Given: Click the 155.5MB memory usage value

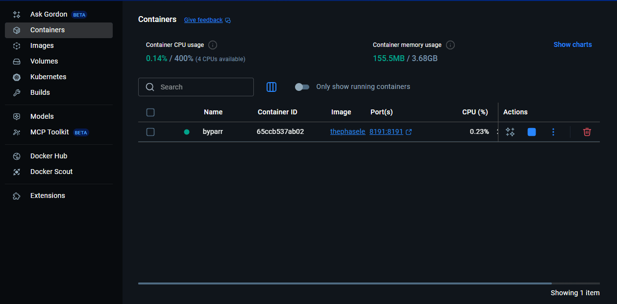Looking at the screenshot, I should tap(389, 59).
